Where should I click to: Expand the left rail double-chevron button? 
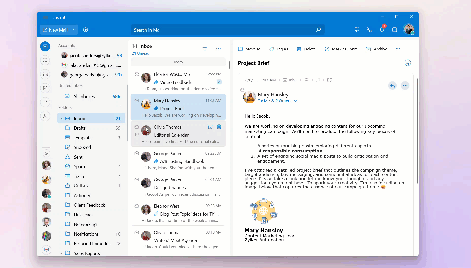pos(46,153)
